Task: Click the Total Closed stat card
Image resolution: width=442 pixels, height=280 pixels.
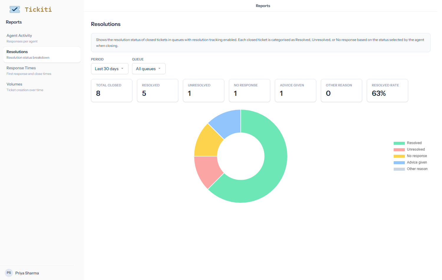Action: [x=112, y=90]
